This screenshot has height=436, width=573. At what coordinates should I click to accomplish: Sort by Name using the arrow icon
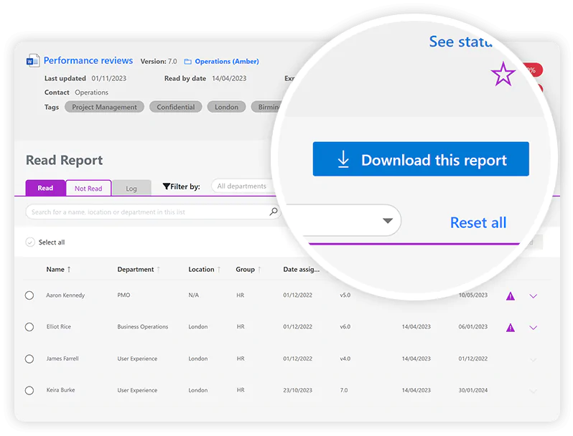point(69,270)
